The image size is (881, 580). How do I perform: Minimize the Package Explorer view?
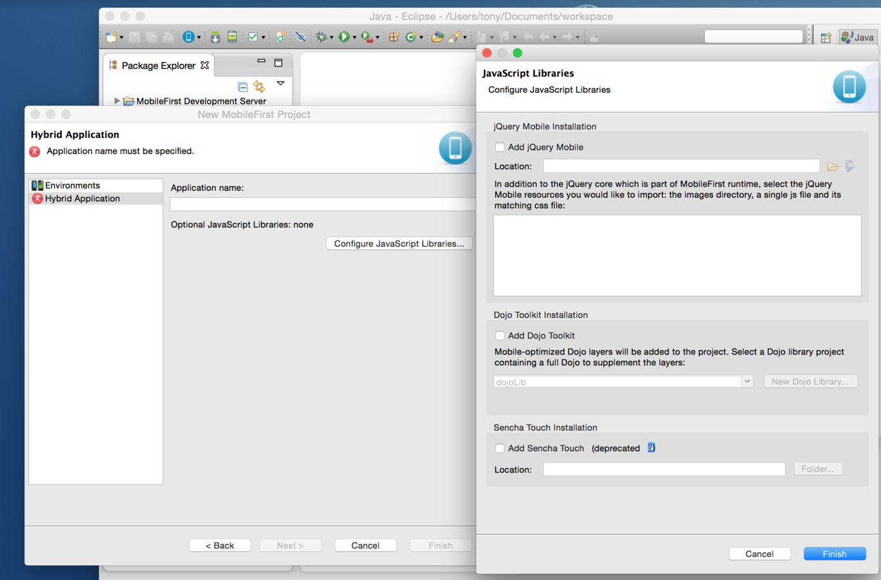point(261,61)
